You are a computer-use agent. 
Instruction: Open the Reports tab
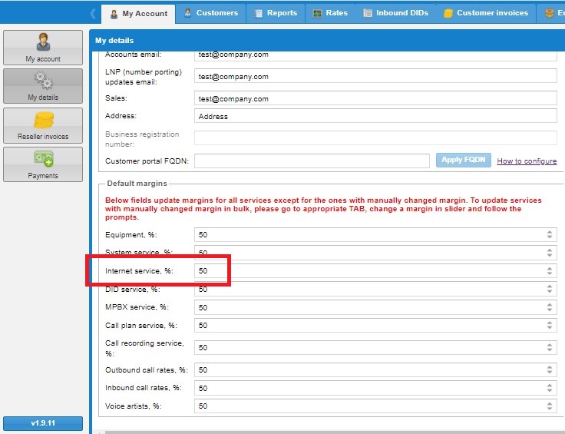(x=276, y=13)
